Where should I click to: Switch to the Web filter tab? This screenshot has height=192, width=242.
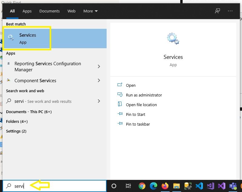click(71, 11)
